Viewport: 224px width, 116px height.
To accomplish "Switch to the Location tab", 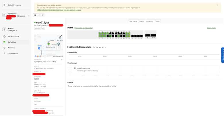I will 149,21.
